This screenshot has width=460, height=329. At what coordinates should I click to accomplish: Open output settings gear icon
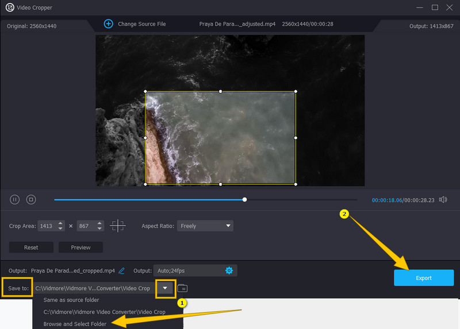pos(229,270)
